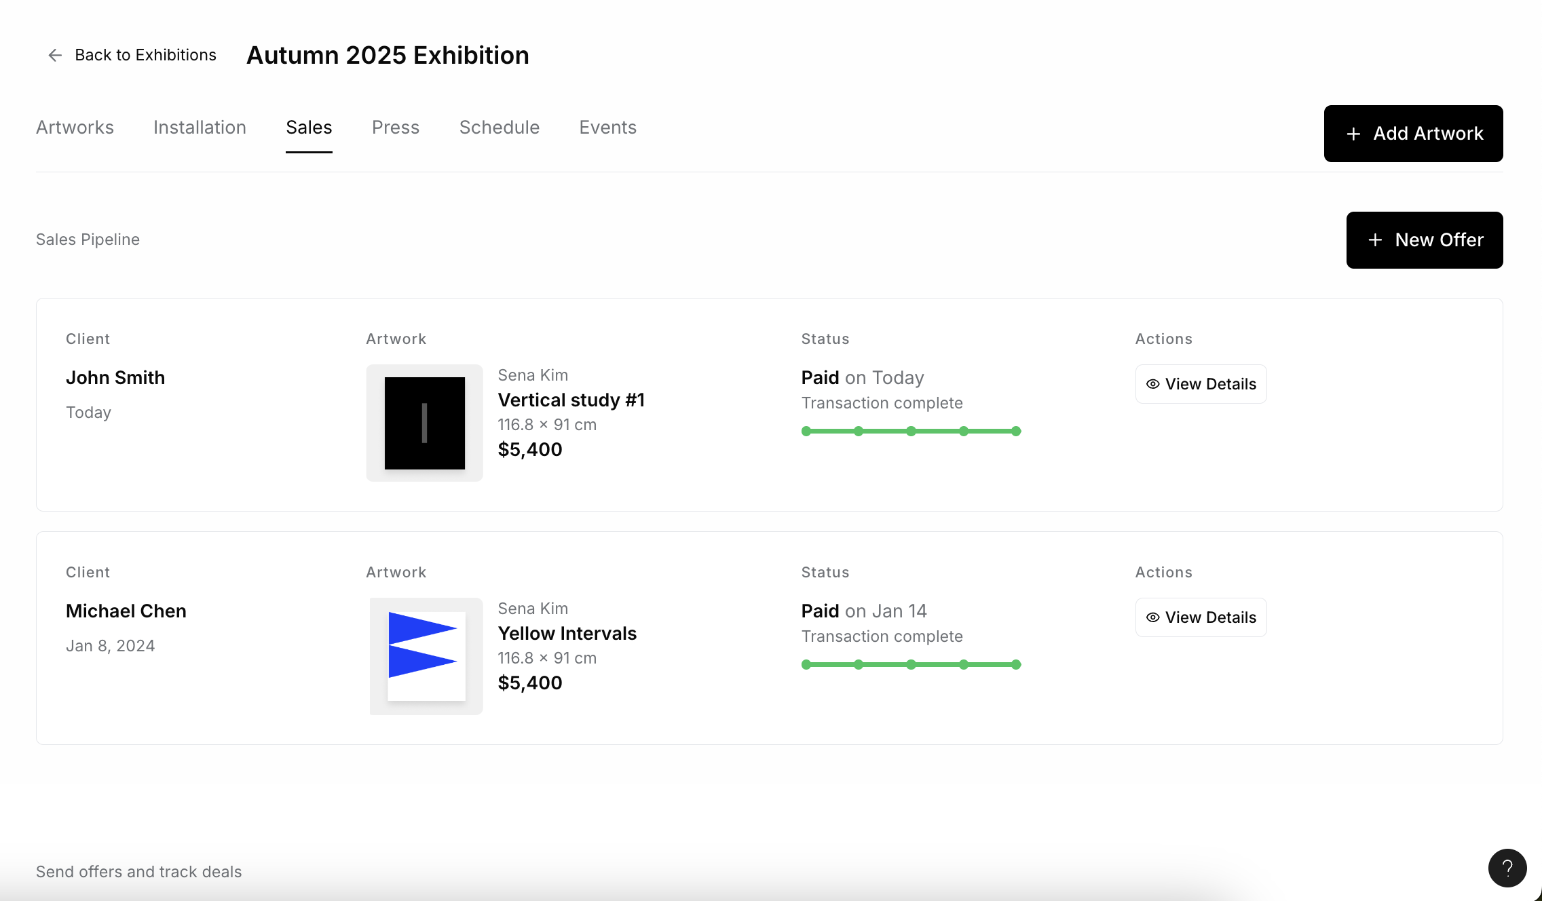Image resolution: width=1542 pixels, height=901 pixels.
Task: View Details for John Smith's sale
Action: pos(1201,383)
